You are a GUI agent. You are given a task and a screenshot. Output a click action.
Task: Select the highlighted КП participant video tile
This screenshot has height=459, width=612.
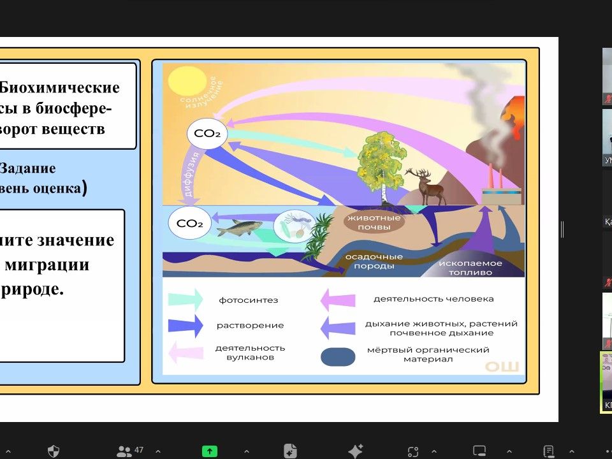[x=606, y=382]
